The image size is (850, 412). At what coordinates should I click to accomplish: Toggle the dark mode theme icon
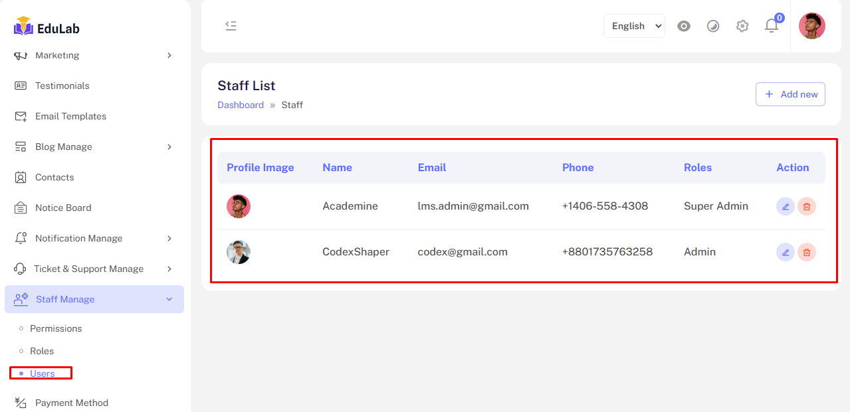(x=712, y=26)
